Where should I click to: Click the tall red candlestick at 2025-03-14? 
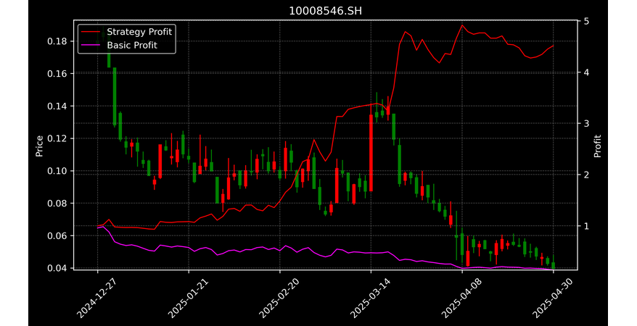pyautogui.click(x=371, y=153)
